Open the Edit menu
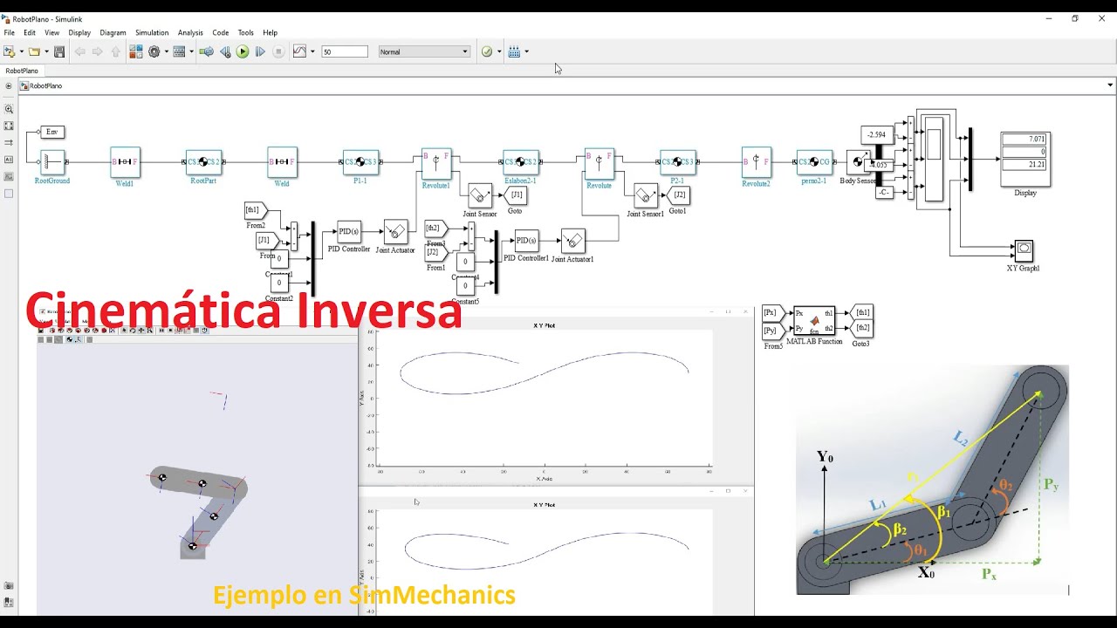The image size is (1117, 628). (x=30, y=32)
